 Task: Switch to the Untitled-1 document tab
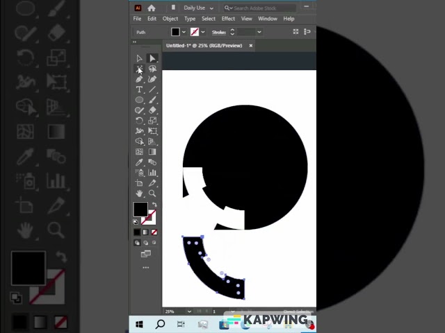[x=204, y=46]
